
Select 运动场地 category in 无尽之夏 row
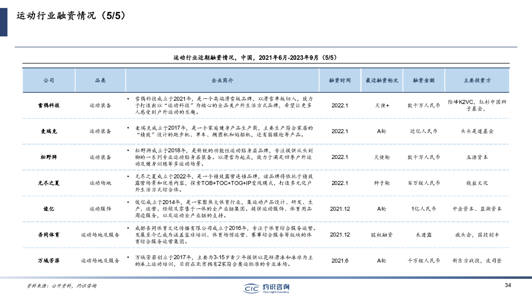click(x=100, y=183)
